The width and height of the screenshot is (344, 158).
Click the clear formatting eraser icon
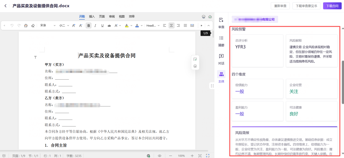coord(33,26)
